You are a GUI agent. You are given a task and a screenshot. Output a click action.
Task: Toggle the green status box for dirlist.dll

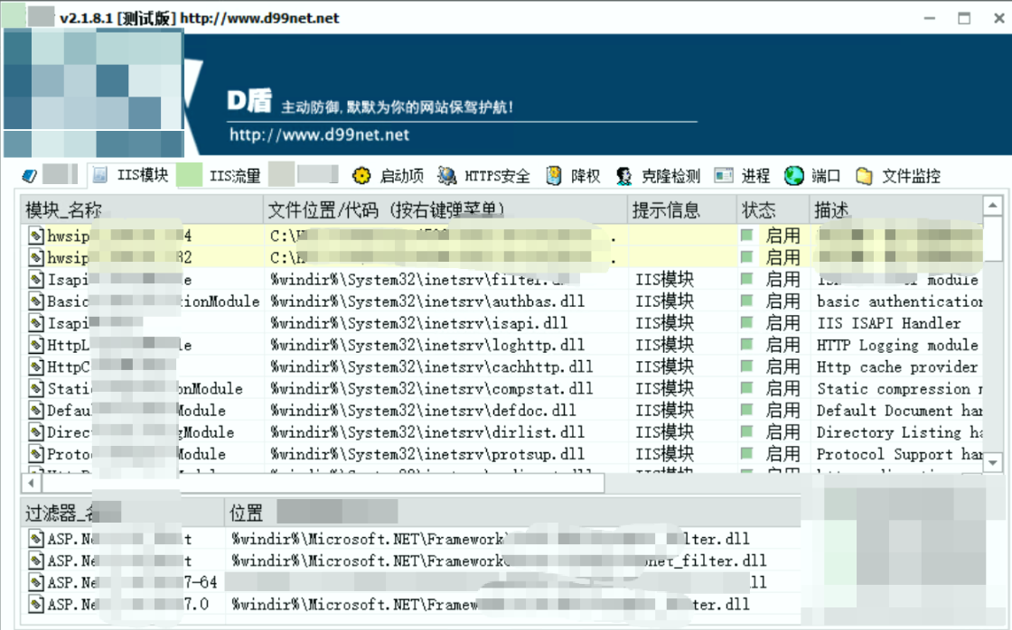click(x=746, y=432)
